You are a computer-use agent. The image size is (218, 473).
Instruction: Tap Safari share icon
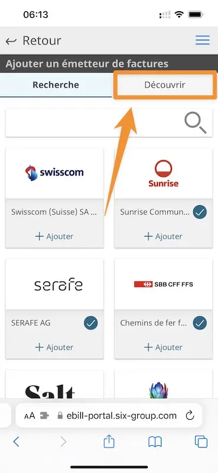pos(109,442)
